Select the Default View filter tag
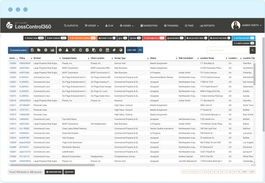Screen dimensions: 265x183 pos(34,38)
